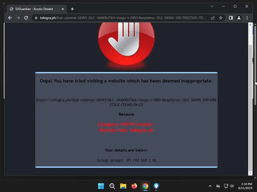Click 'Blocked site: telegra.ph' text
This screenshot has height=192, width=257.
(x=126, y=130)
